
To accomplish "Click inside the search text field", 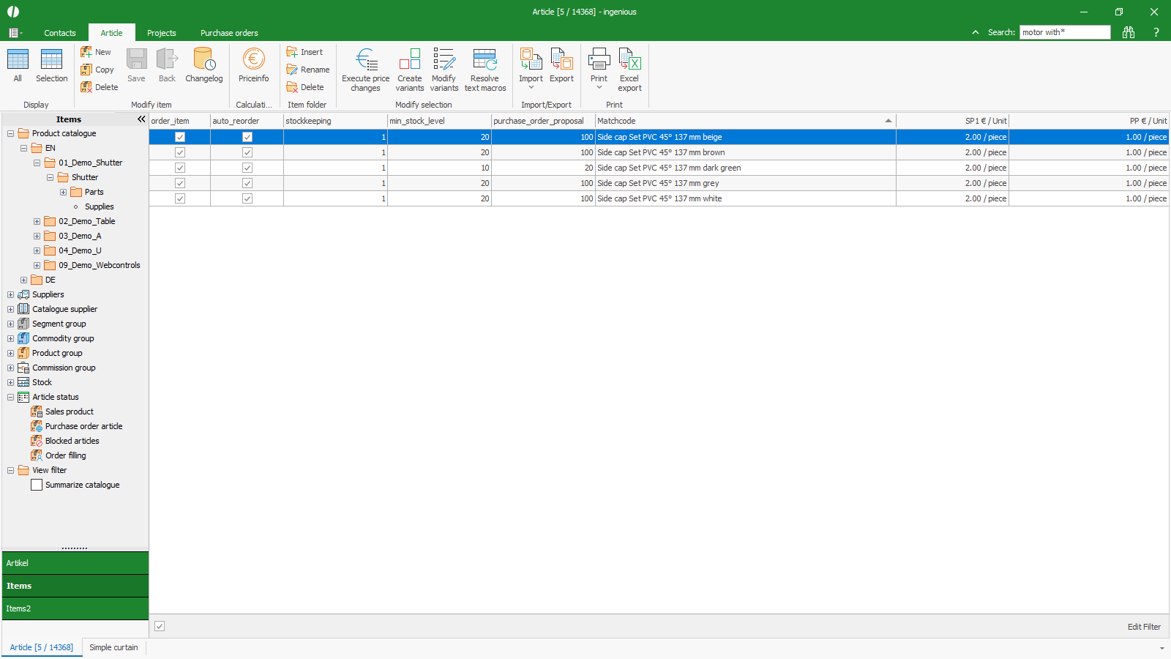I will coord(1064,32).
